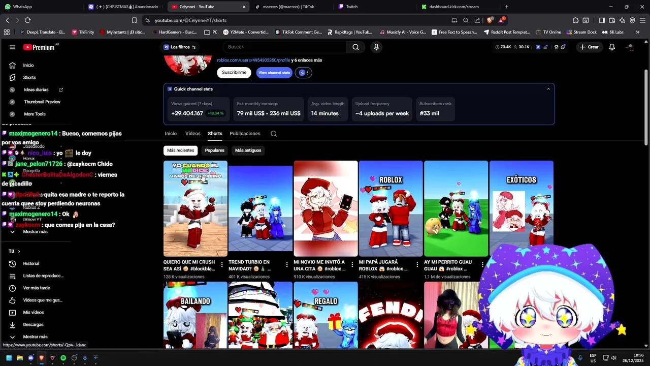
Task: Click the Crear button
Action: click(x=589, y=47)
